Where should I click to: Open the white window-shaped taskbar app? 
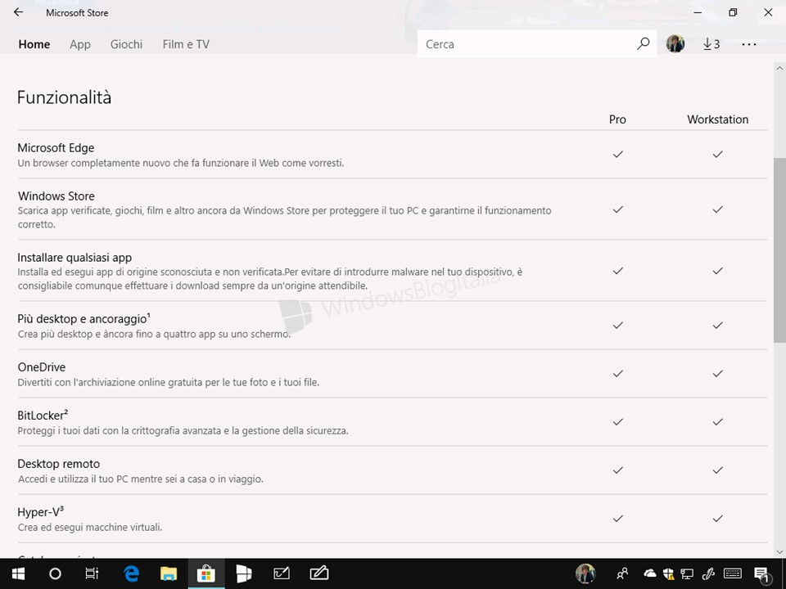(244, 573)
